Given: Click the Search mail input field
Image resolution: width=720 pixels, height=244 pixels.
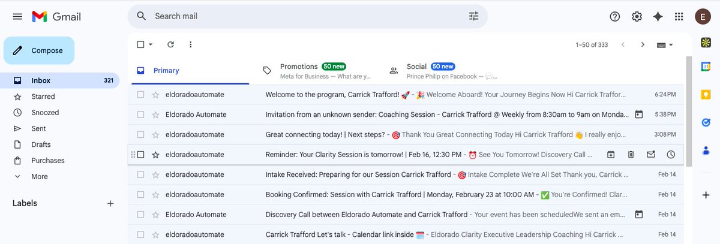Looking at the screenshot, I should pyautogui.click(x=306, y=16).
